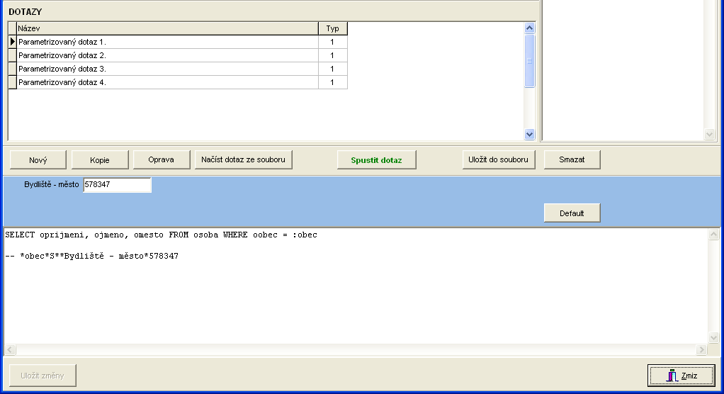Image resolution: width=724 pixels, height=394 pixels.
Task: Select row Parametrizovaný dotaz 4.
Action: (167, 82)
